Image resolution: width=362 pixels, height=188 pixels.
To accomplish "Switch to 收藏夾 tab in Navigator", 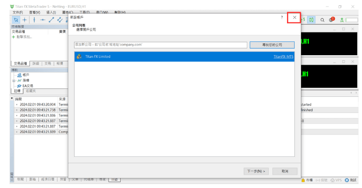I will click(x=31, y=91).
